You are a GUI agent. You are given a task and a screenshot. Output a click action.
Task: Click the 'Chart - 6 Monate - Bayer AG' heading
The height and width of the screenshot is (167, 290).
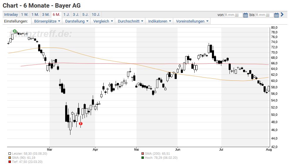click(x=42, y=6)
